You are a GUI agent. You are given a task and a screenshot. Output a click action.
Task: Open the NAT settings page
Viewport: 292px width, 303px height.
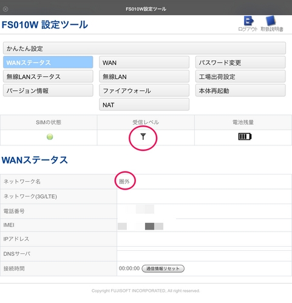point(144,104)
